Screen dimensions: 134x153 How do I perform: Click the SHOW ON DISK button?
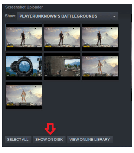point(49,140)
